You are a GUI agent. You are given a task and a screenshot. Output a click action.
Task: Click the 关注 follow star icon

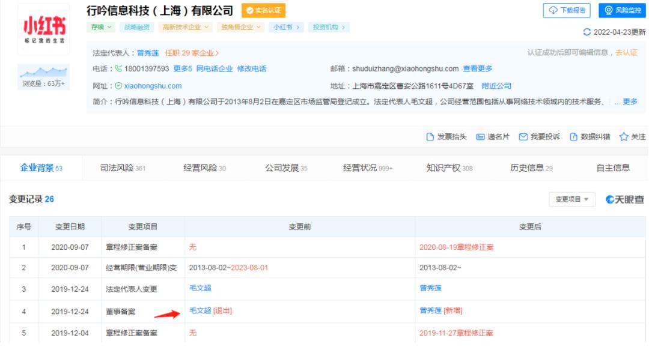(x=624, y=137)
